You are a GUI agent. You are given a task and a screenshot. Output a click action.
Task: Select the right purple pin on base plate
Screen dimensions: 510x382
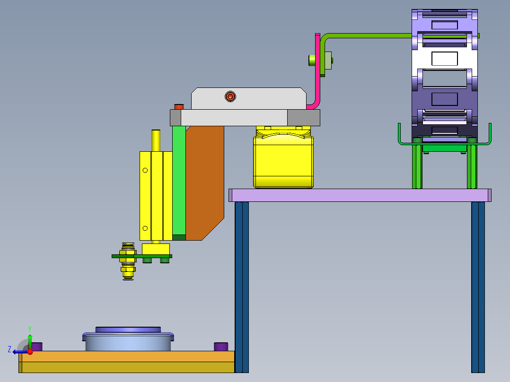(x=221, y=347)
